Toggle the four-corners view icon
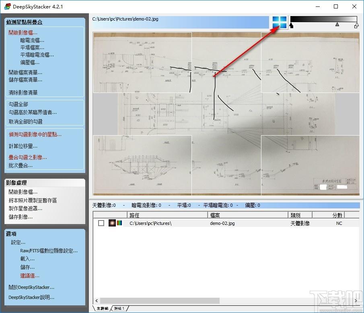 click(279, 22)
